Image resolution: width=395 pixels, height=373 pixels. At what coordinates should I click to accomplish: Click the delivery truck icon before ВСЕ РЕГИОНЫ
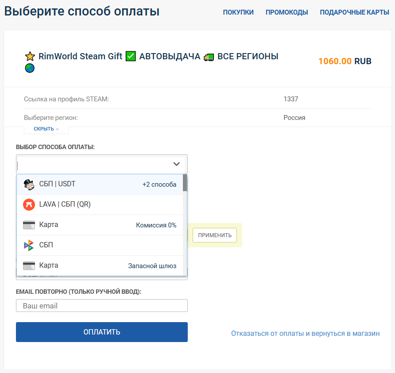coord(209,58)
